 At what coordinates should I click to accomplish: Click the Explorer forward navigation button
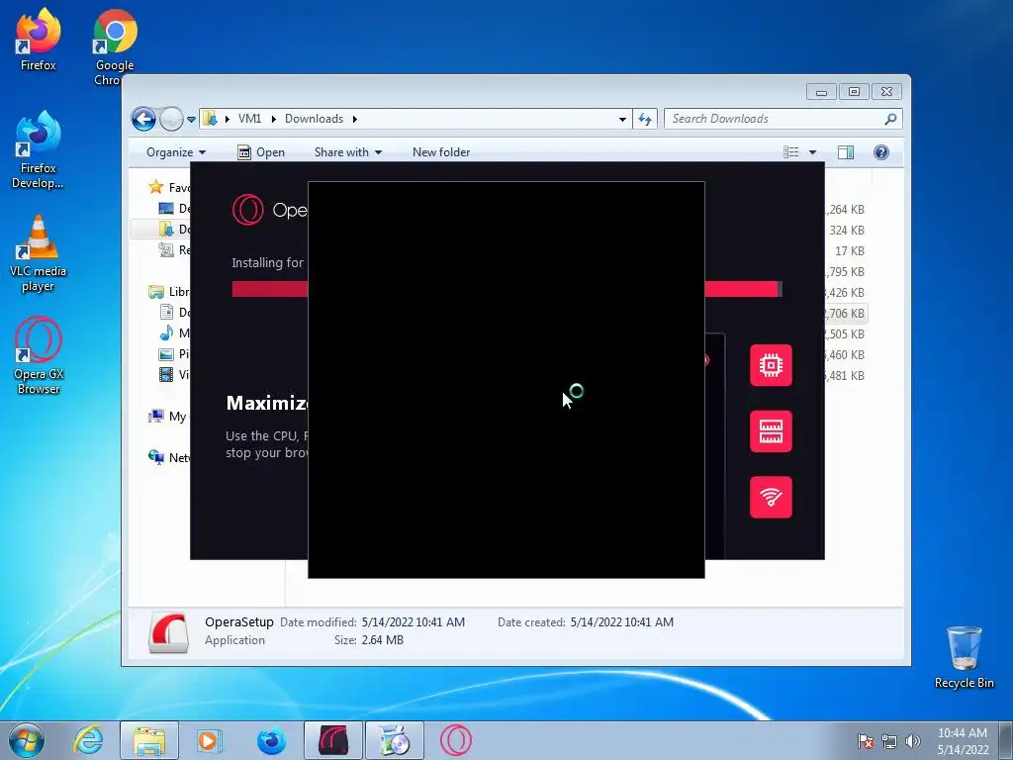point(171,119)
